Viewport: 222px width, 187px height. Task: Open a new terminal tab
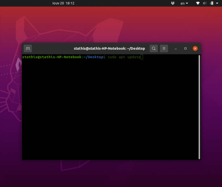click(x=28, y=48)
